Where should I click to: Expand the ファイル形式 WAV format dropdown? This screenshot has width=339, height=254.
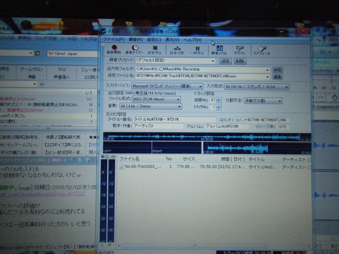pos(178,100)
